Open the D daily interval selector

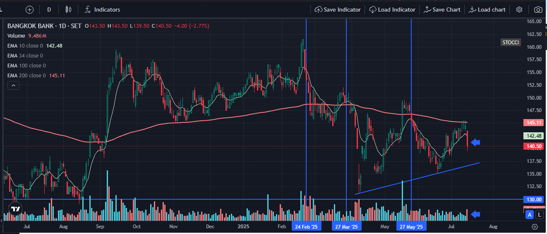tap(49, 10)
